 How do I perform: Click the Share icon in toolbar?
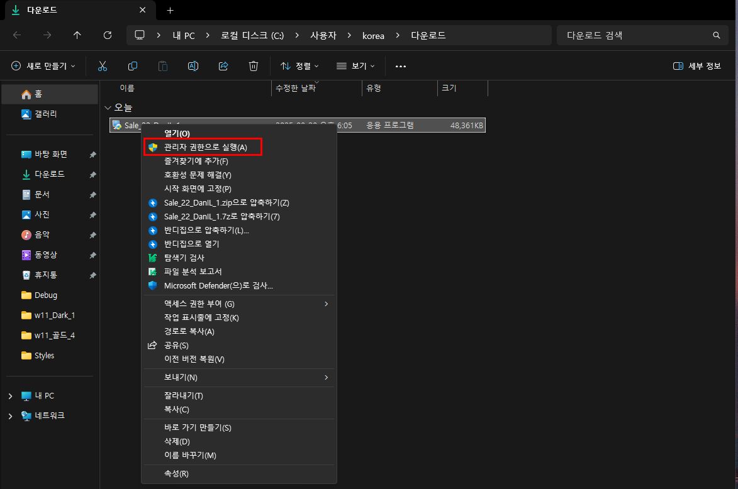(223, 66)
